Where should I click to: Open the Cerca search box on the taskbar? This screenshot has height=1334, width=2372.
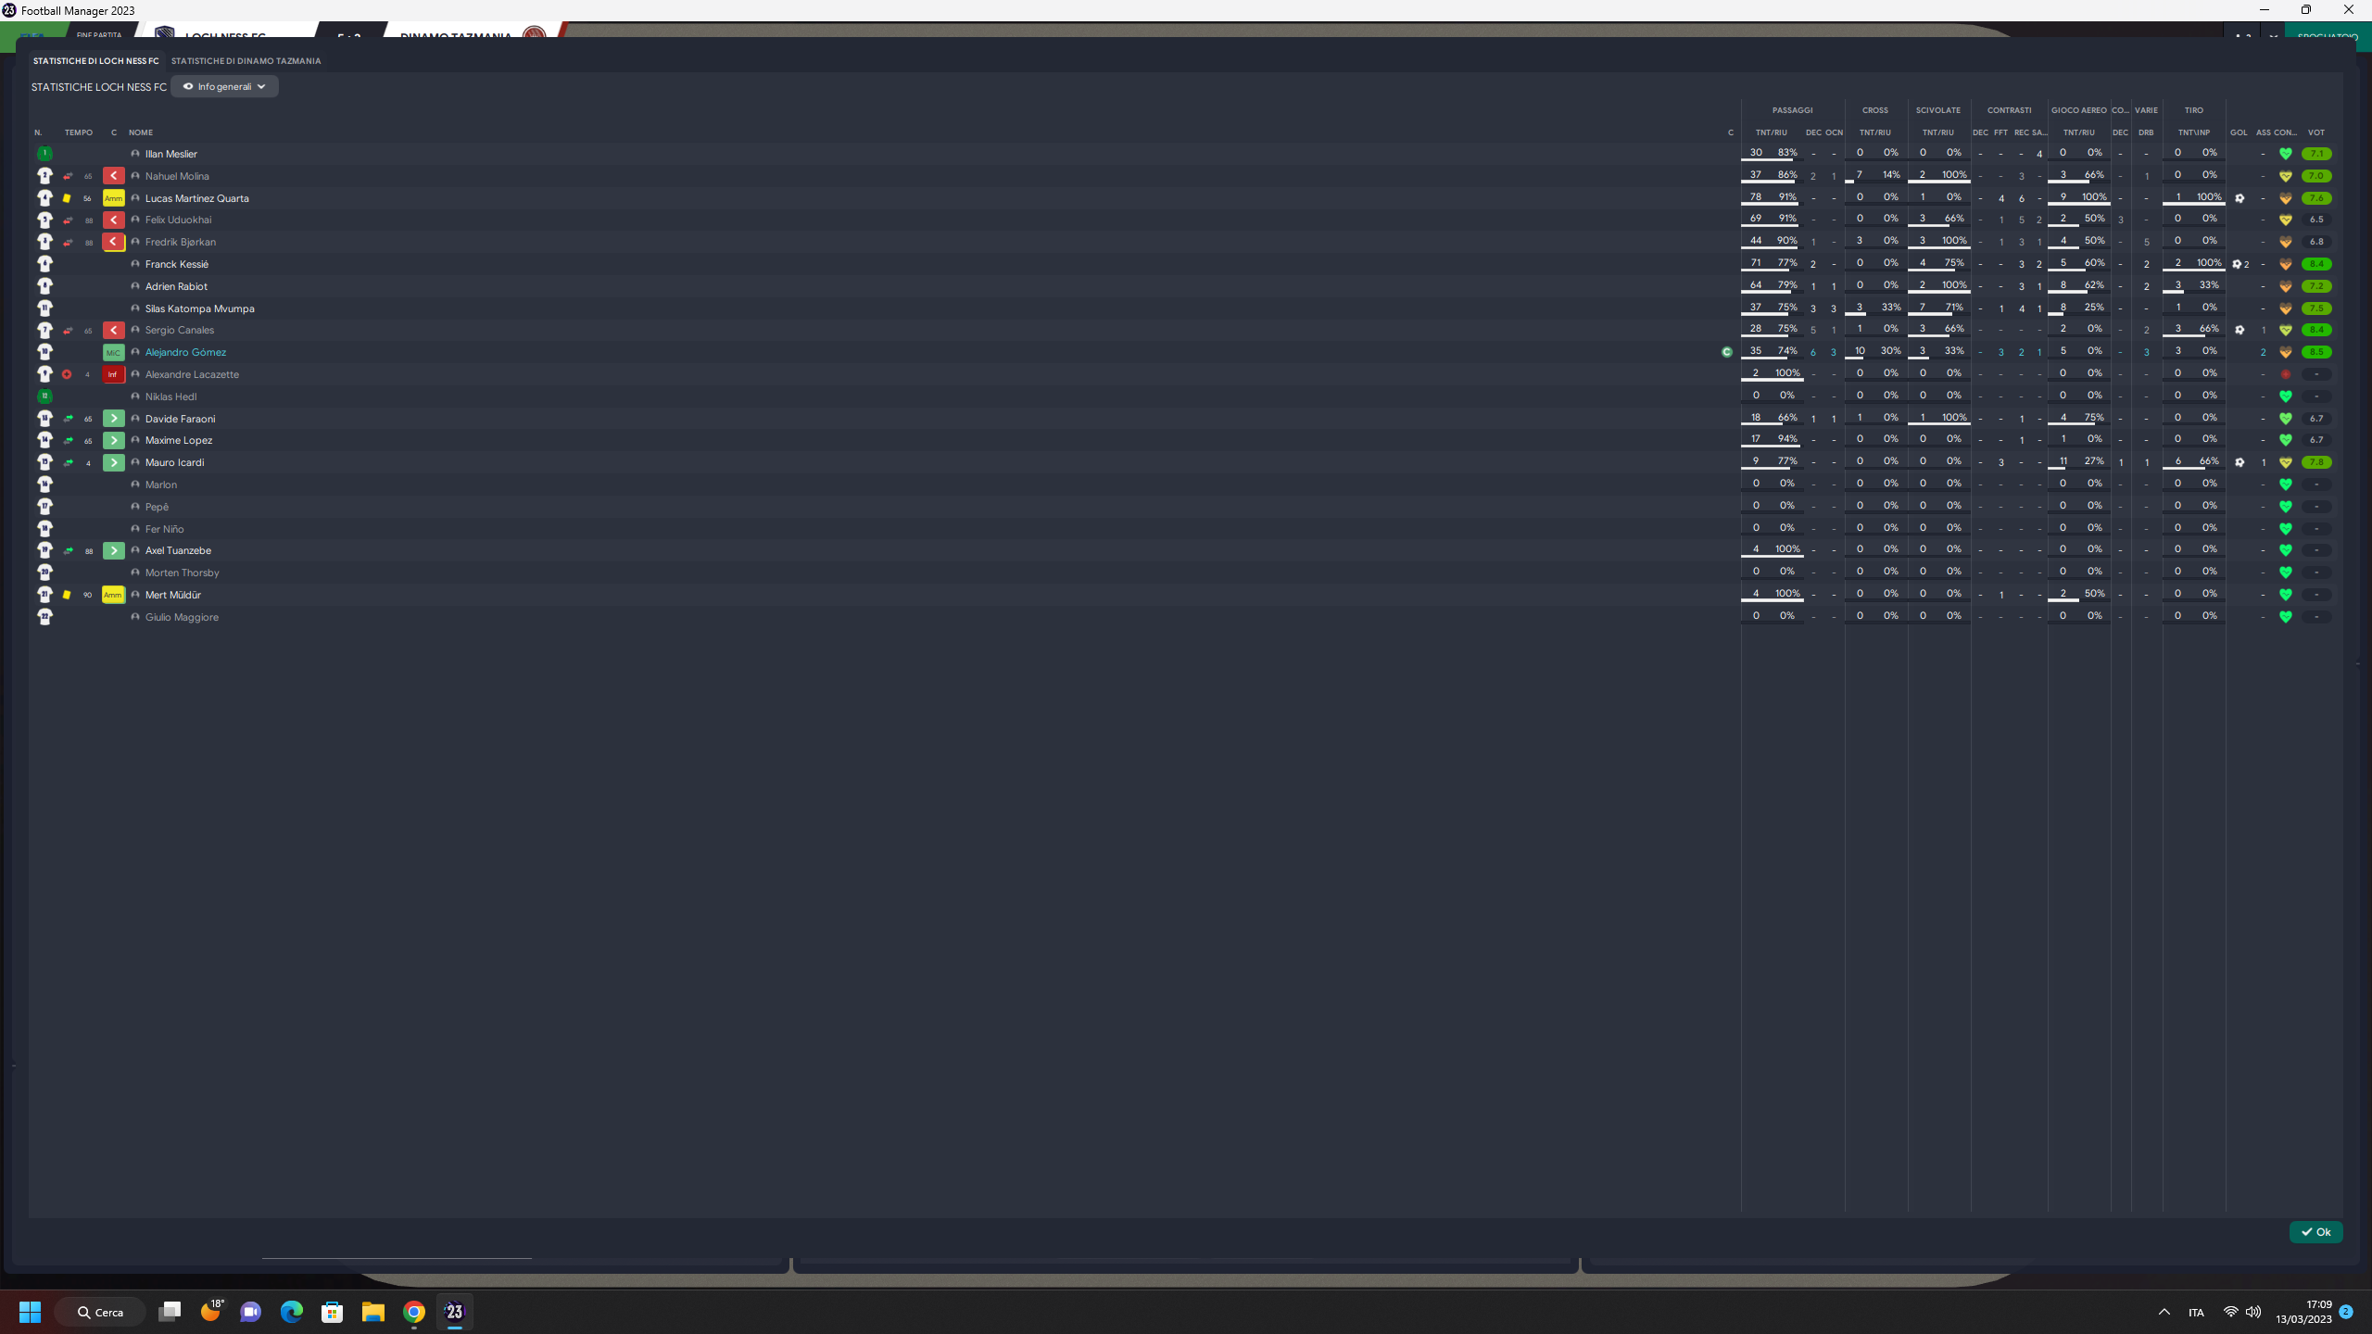point(101,1312)
